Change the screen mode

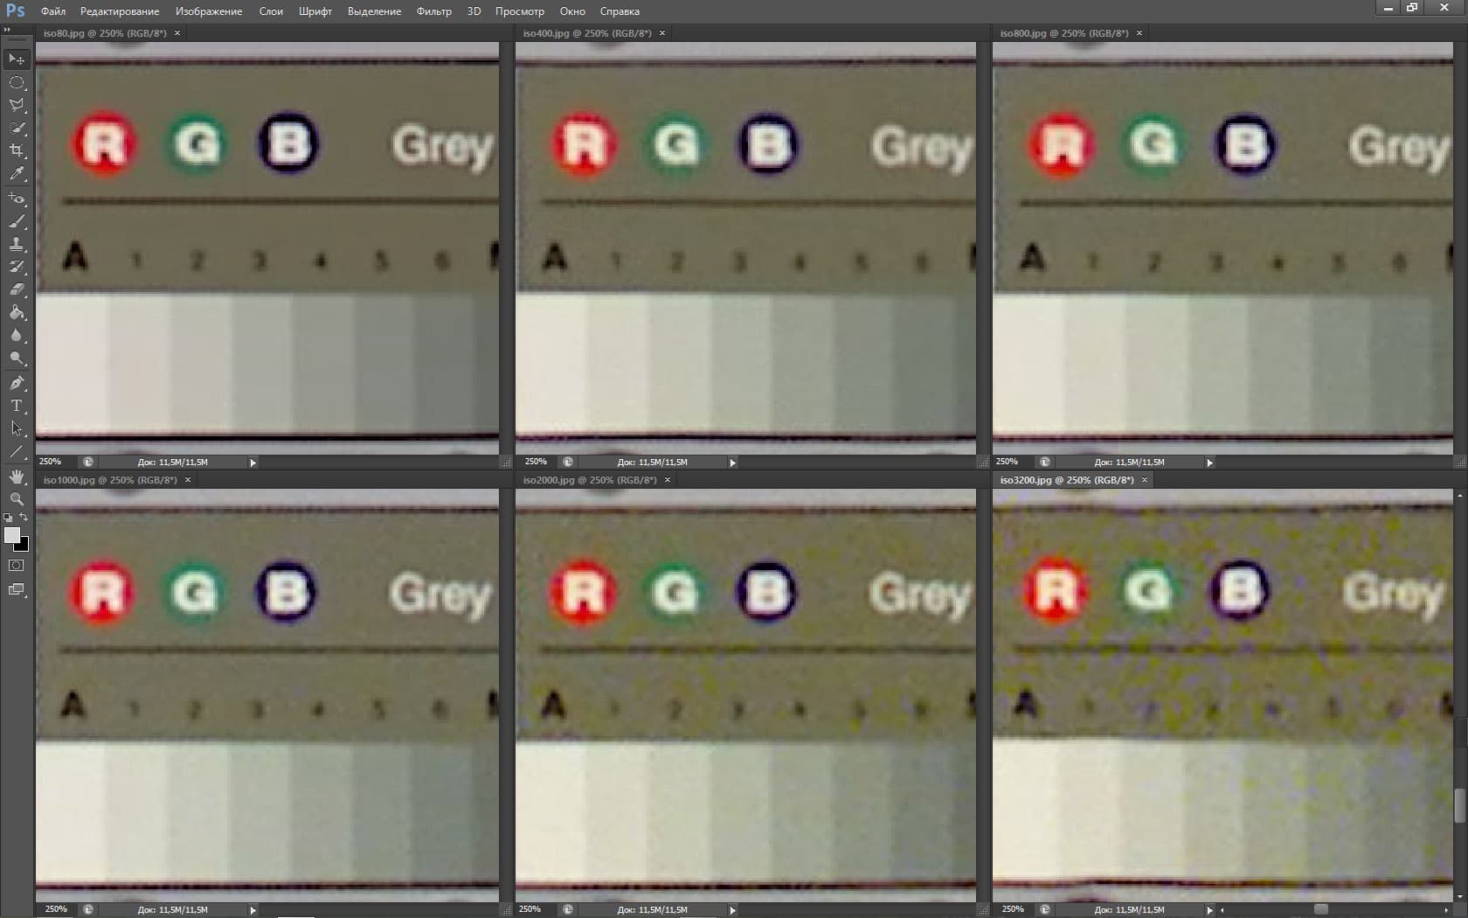coord(17,589)
